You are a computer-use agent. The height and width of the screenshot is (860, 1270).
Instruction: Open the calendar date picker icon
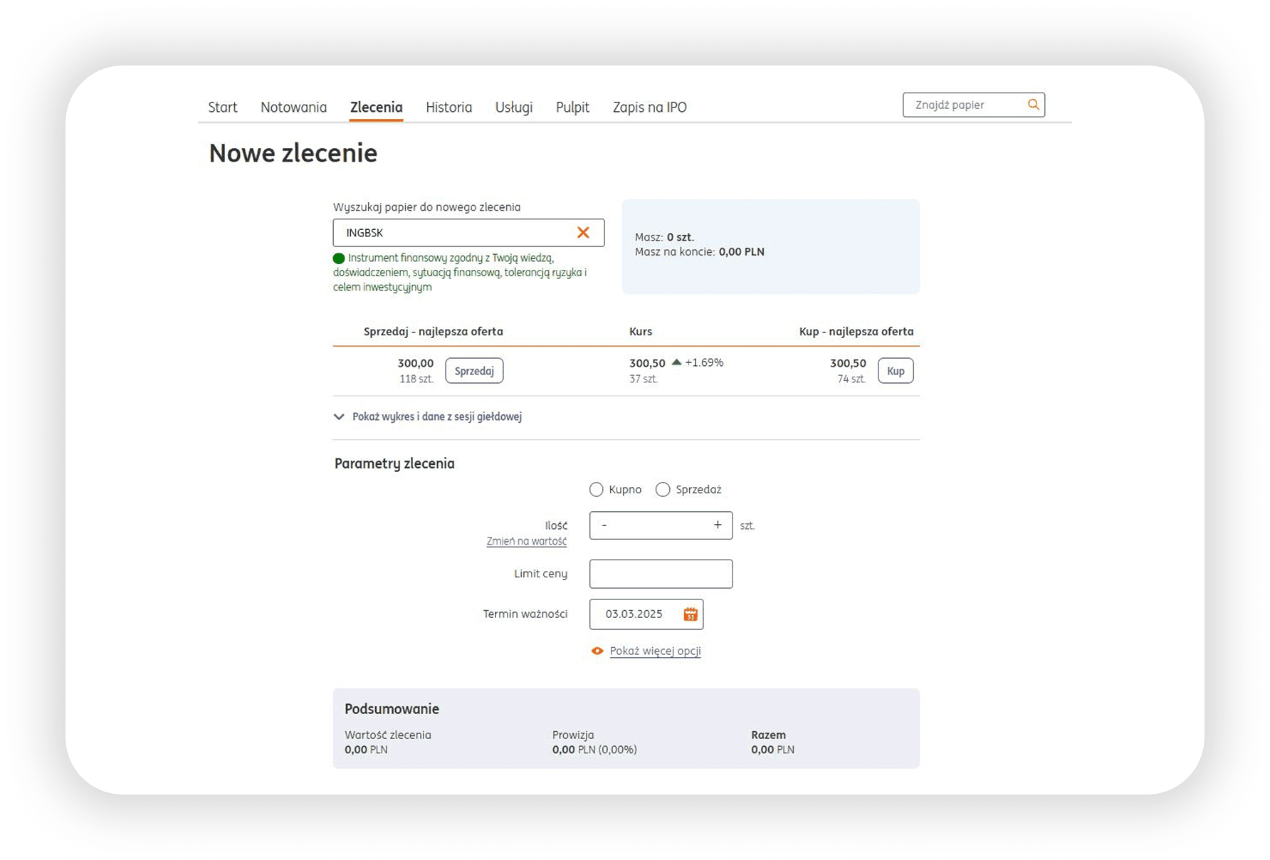[690, 614]
